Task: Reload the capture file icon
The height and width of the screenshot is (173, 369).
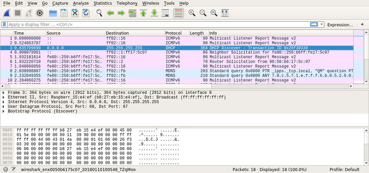Action: [86, 13]
